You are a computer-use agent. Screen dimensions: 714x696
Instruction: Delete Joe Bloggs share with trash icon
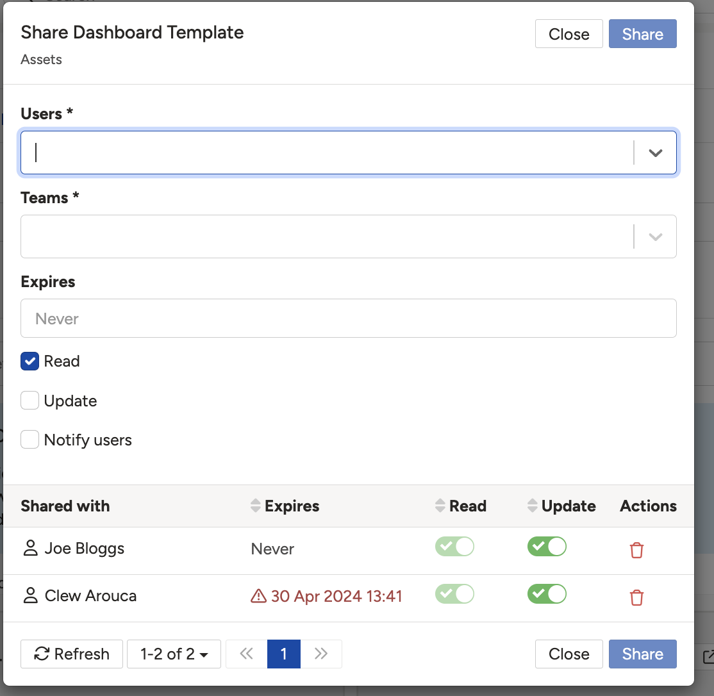[636, 550]
